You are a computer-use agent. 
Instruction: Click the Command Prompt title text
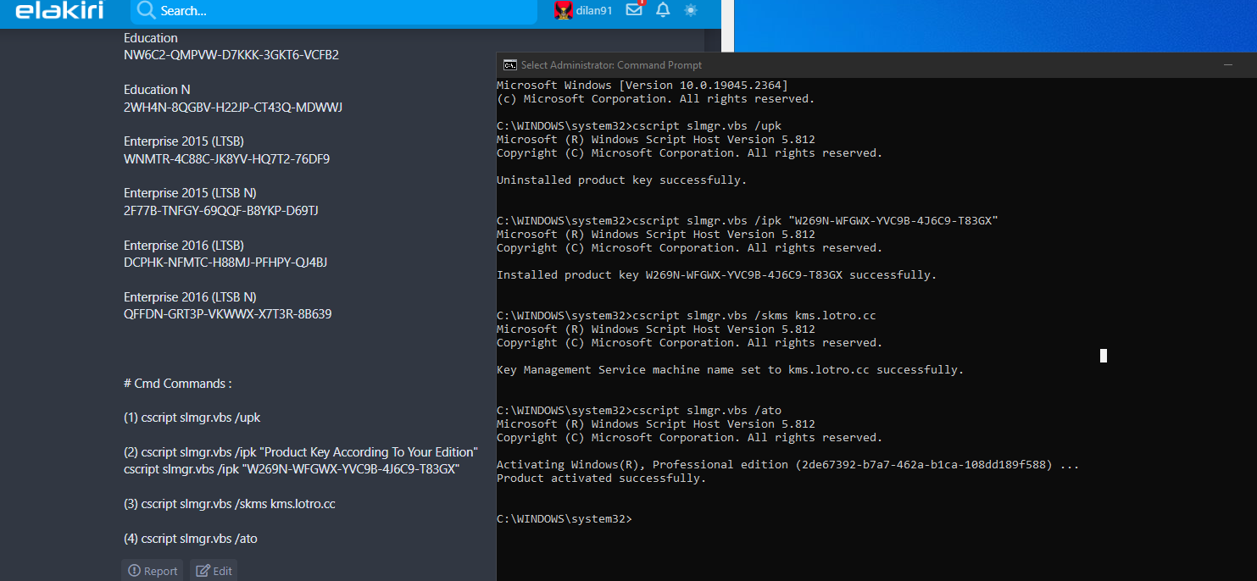(x=611, y=65)
